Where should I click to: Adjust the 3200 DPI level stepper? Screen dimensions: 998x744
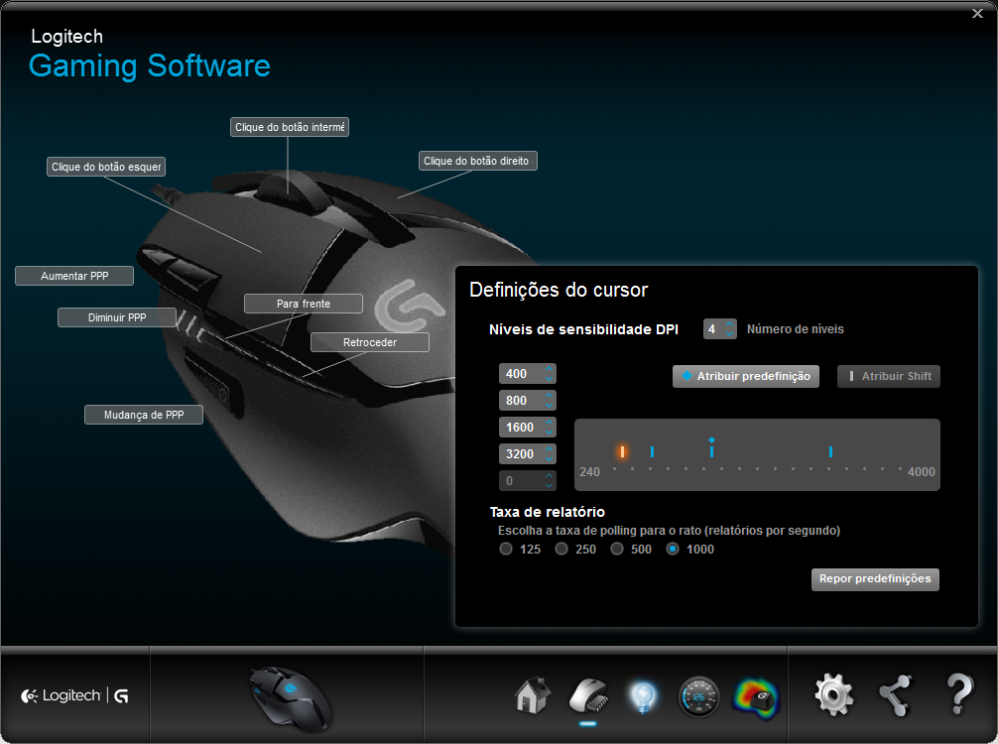point(528,453)
